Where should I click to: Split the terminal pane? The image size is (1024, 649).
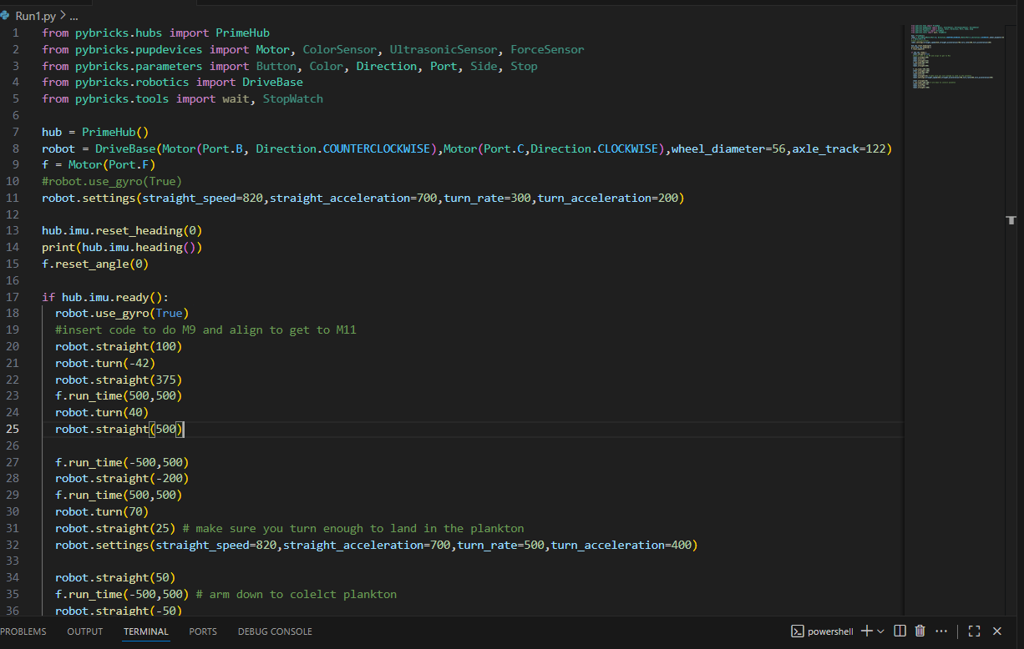(900, 631)
